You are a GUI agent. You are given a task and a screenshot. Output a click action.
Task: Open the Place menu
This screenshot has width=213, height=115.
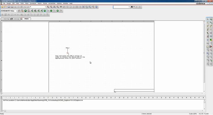(x=27, y=3)
